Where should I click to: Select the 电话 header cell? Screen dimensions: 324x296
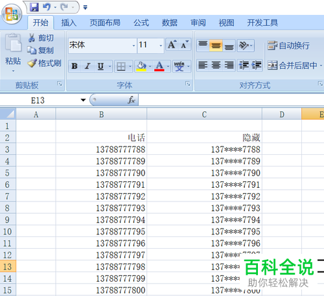101,137
